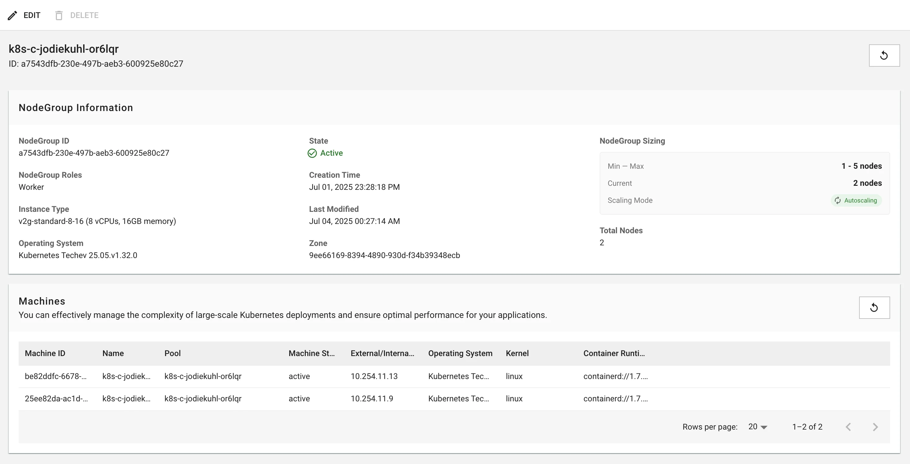Click the trash Delete icon

point(59,16)
